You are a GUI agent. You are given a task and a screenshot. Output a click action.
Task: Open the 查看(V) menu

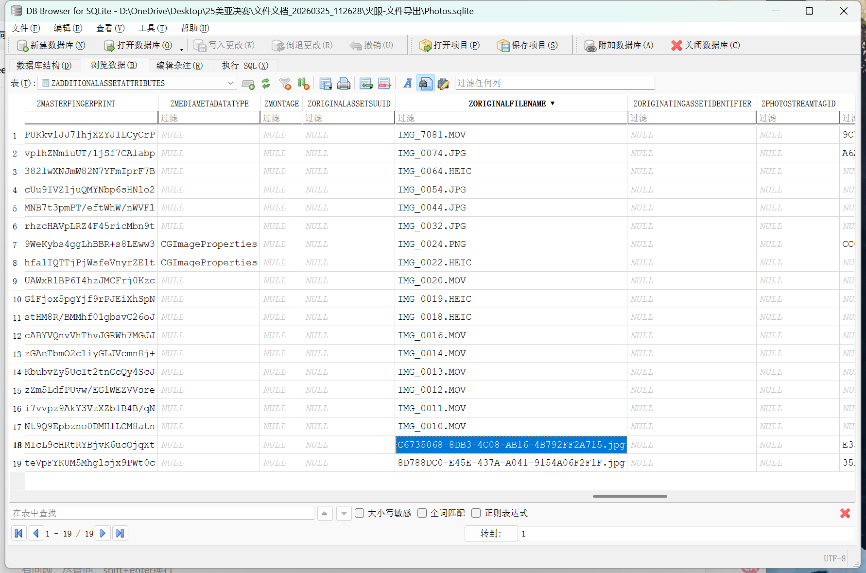[110, 28]
